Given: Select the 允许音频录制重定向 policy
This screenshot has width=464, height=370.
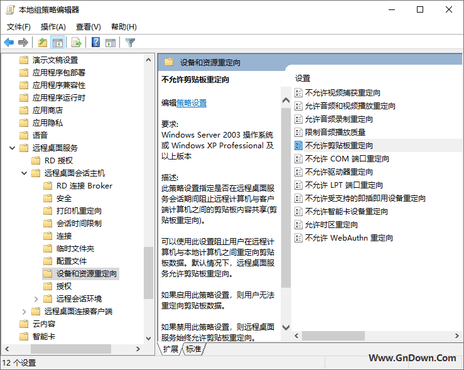Looking at the screenshot, I should click(x=339, y=119).
